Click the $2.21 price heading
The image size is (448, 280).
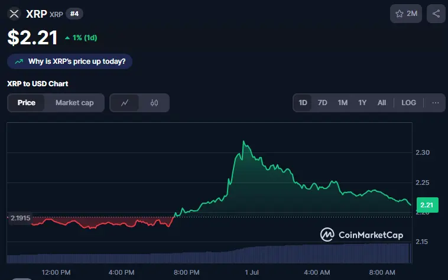(x=33, y=37)
